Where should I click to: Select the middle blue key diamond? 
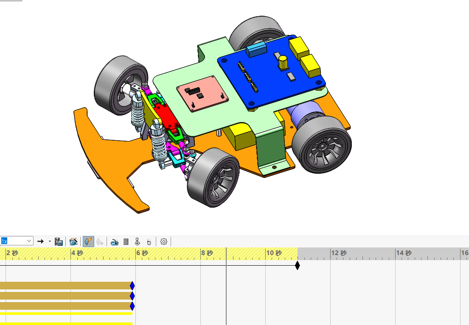point(132,296)
